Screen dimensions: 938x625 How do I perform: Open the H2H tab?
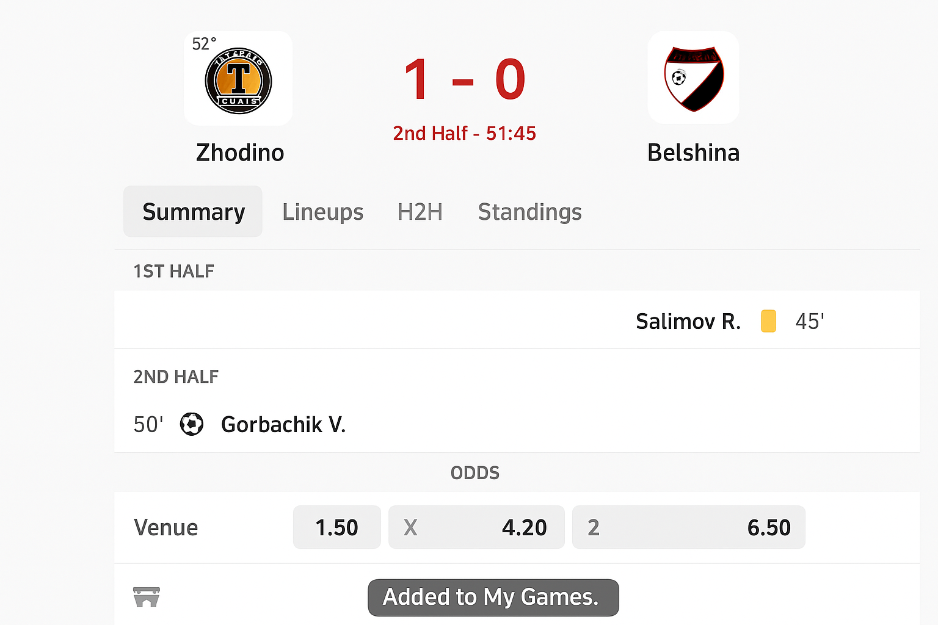click(420, 212)
